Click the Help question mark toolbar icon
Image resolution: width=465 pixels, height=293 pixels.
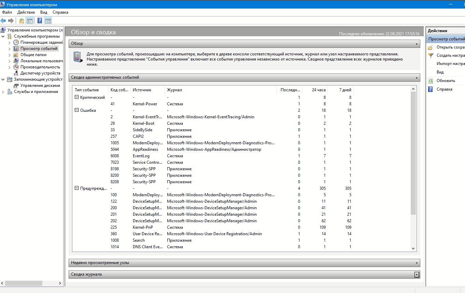(40, 21)
